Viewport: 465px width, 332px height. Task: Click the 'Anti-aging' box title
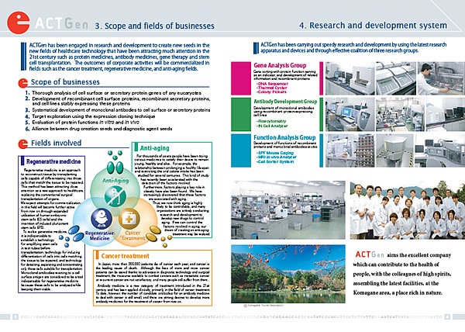pyautogui.click(x=154, y=147)
